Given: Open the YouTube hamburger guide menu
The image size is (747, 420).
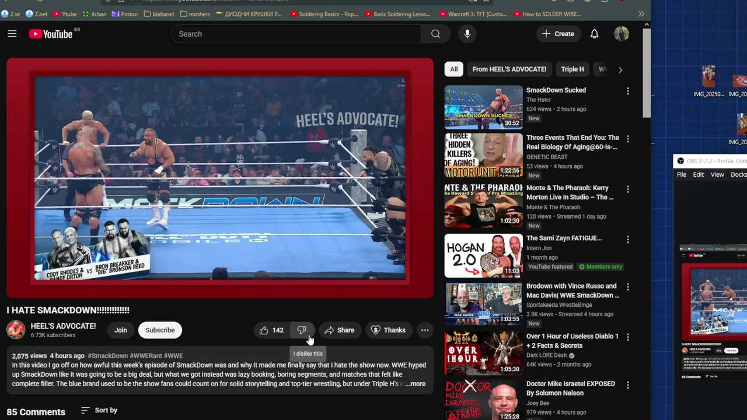Looking at the screenshot, I should coord(12,34).
